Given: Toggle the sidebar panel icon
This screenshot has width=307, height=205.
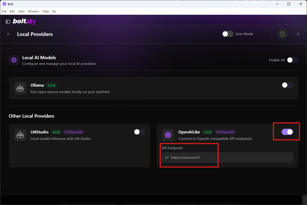Looking at the screenshot, I should [8, 22].
